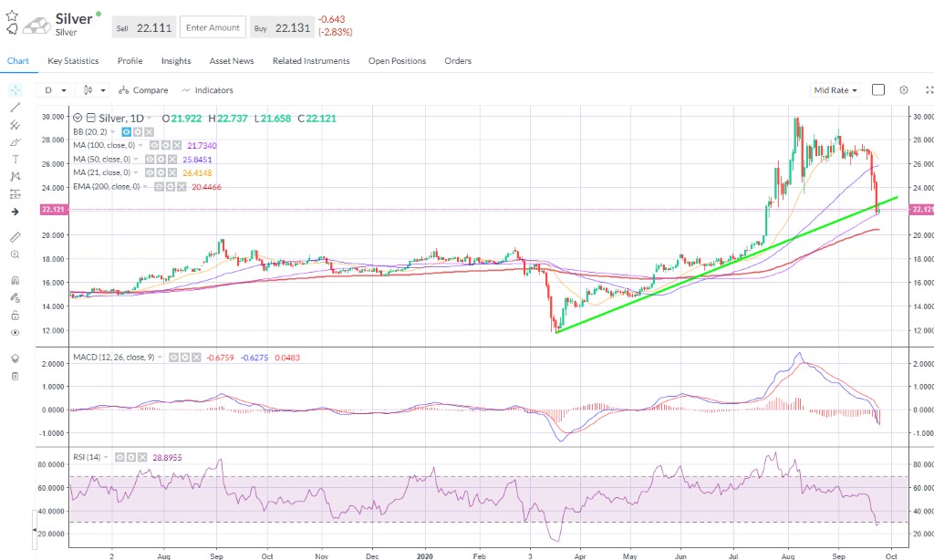
Task: Select the brush drawing tool
Action: pyautogui.click(x=15, y=142)
